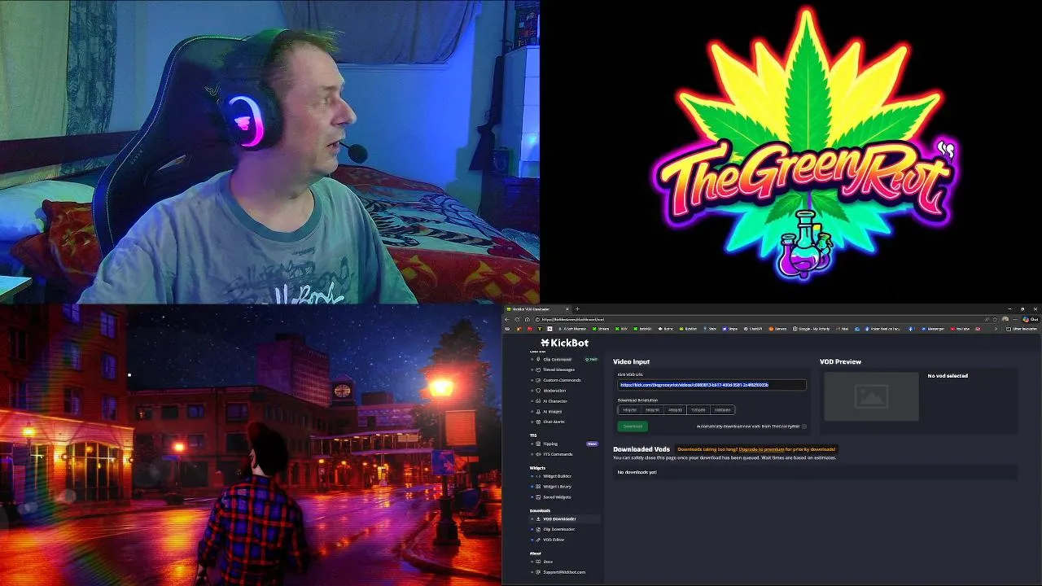The height and width of the screenshot is (586, 1042).
Task: Open the Other favorites bookmarks folder
Action: pyautogui.click(x=1022, y=329)
